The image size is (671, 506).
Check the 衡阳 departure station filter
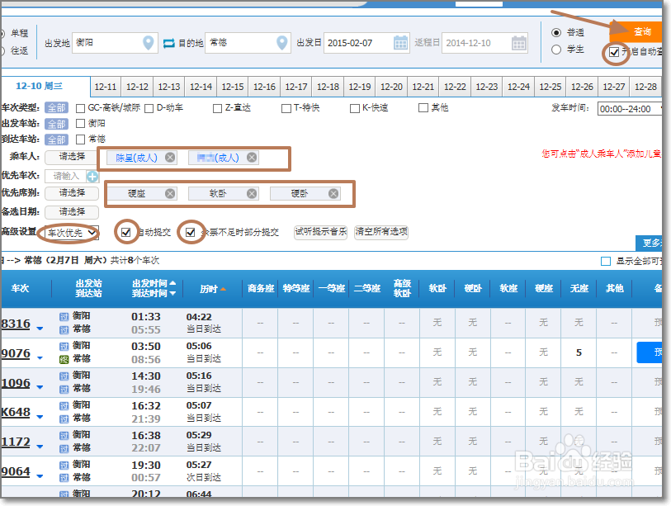(80, 124)
